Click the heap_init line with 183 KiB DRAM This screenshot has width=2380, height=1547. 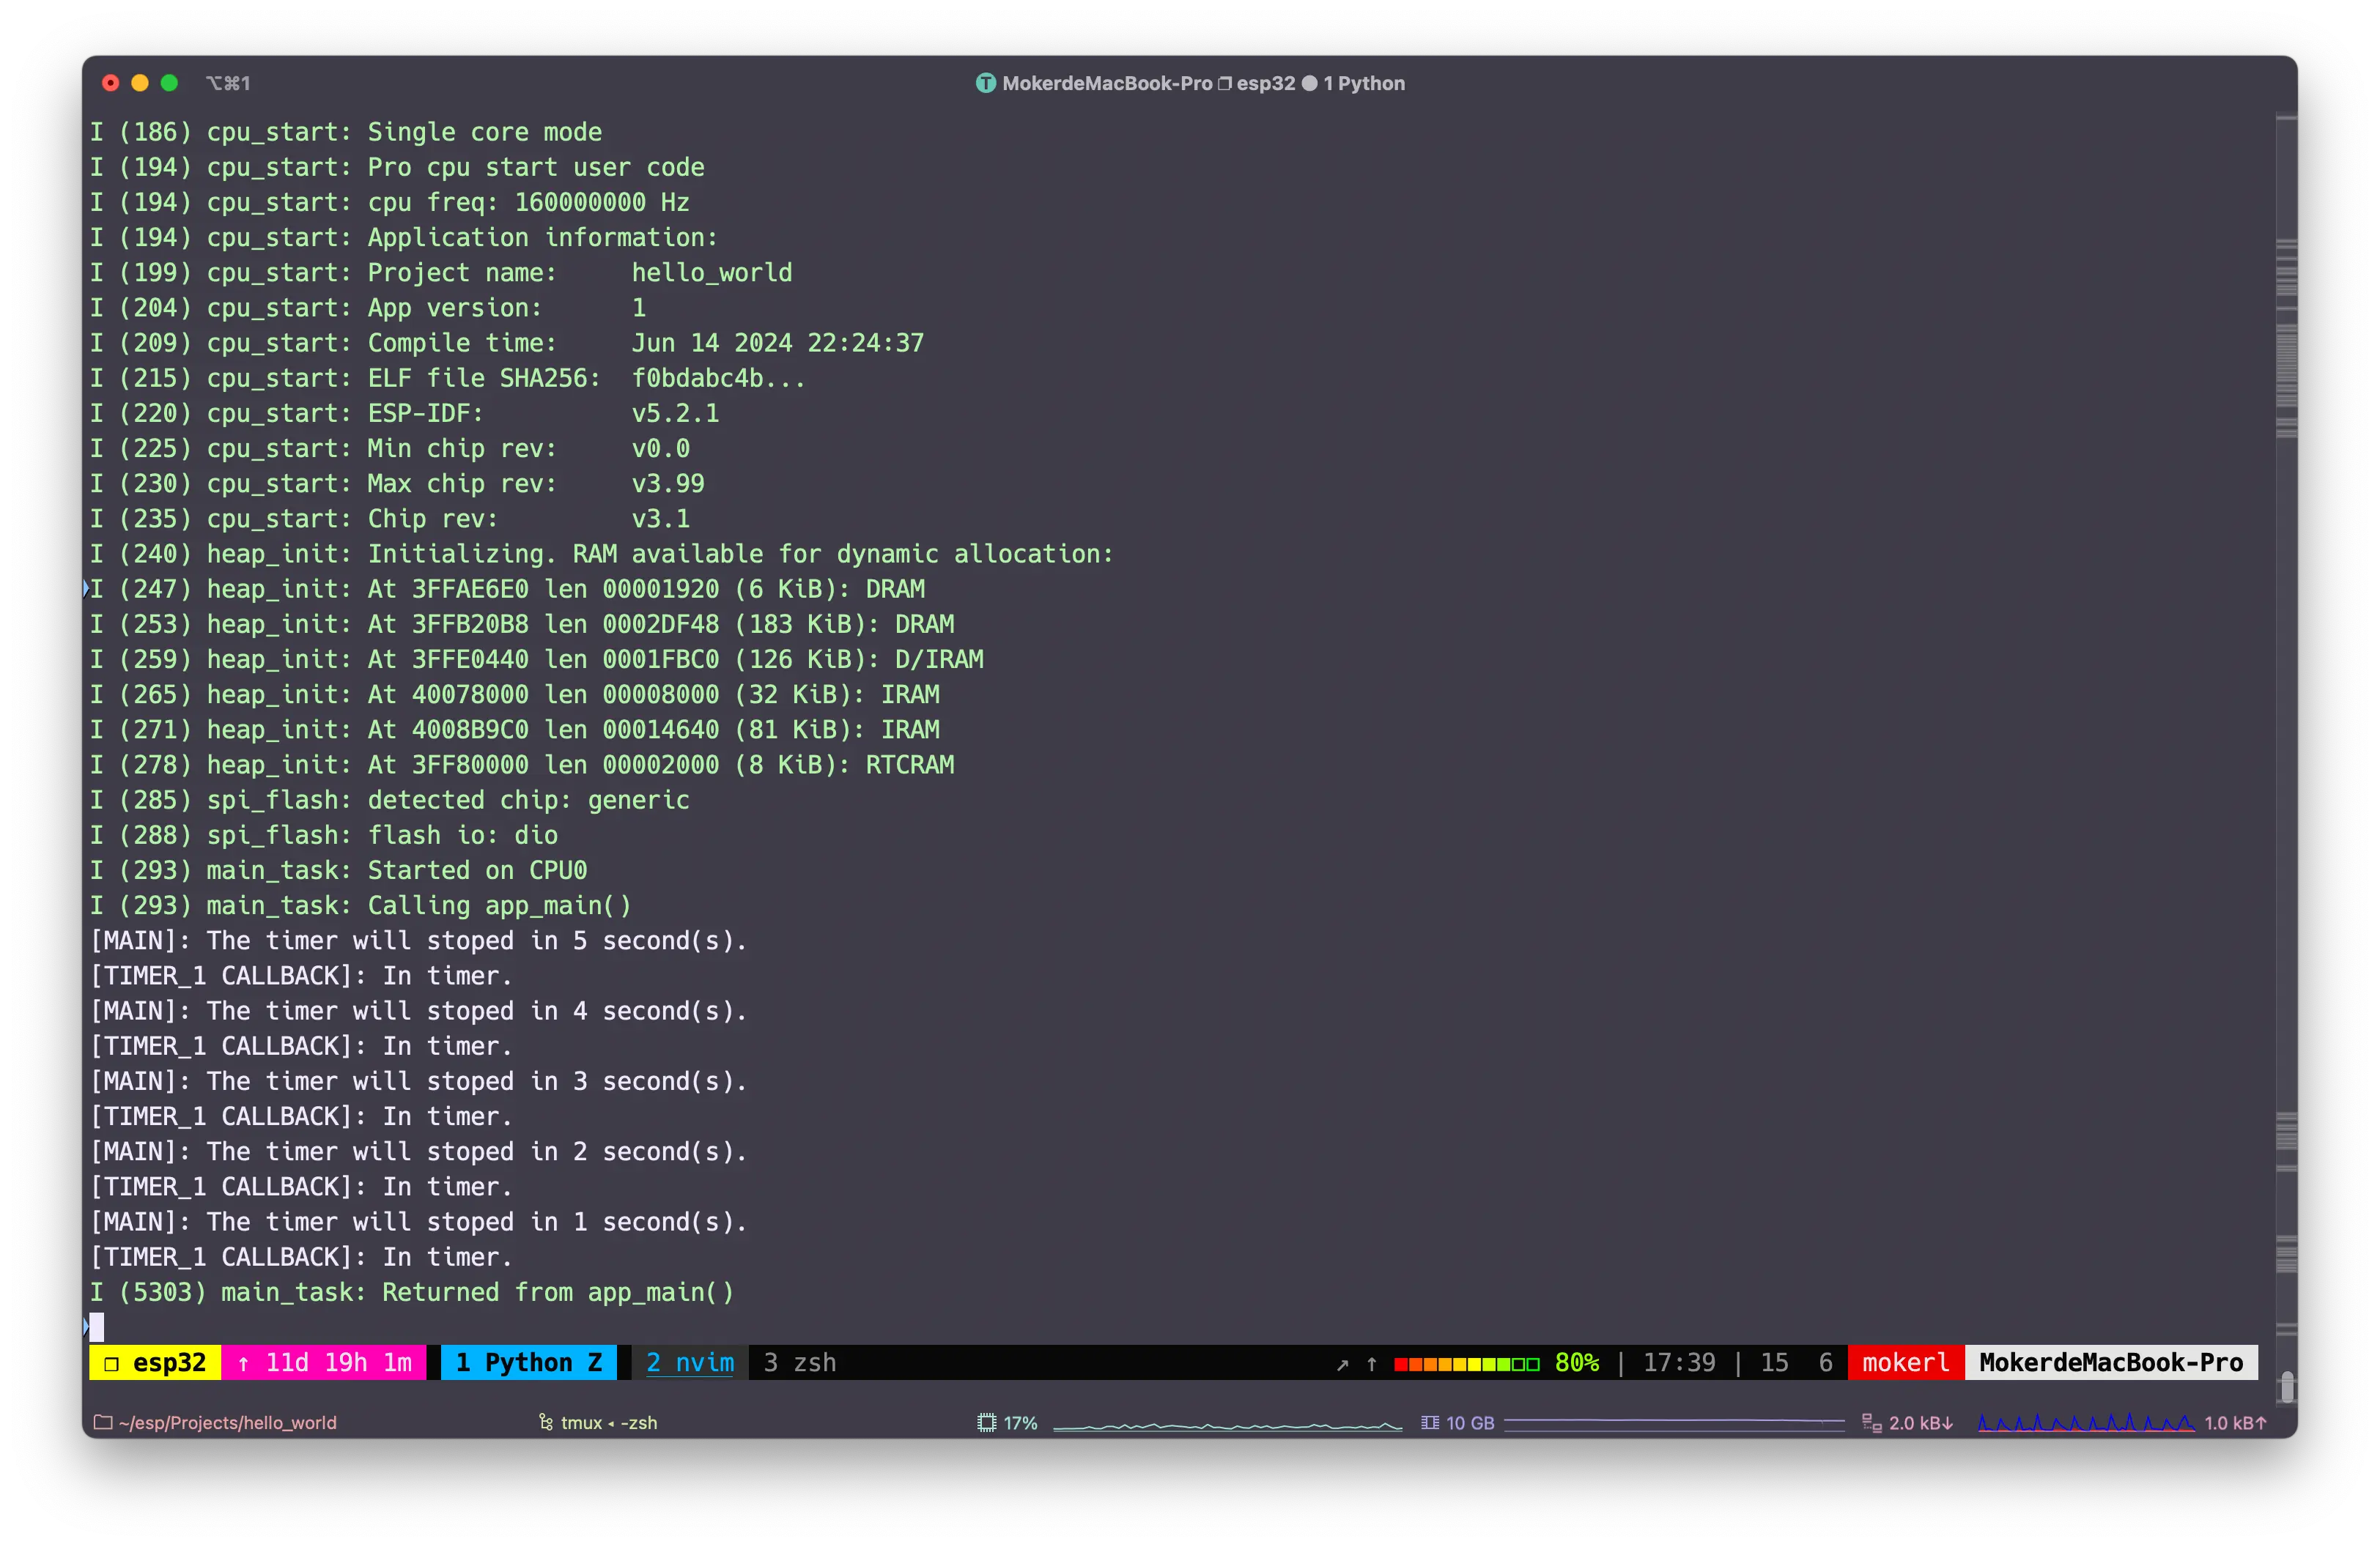(522, 623)
